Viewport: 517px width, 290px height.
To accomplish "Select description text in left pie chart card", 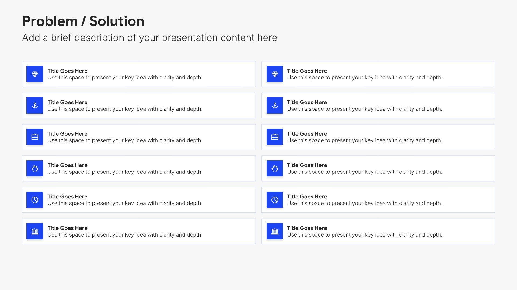I will click(x=125, y=203).
